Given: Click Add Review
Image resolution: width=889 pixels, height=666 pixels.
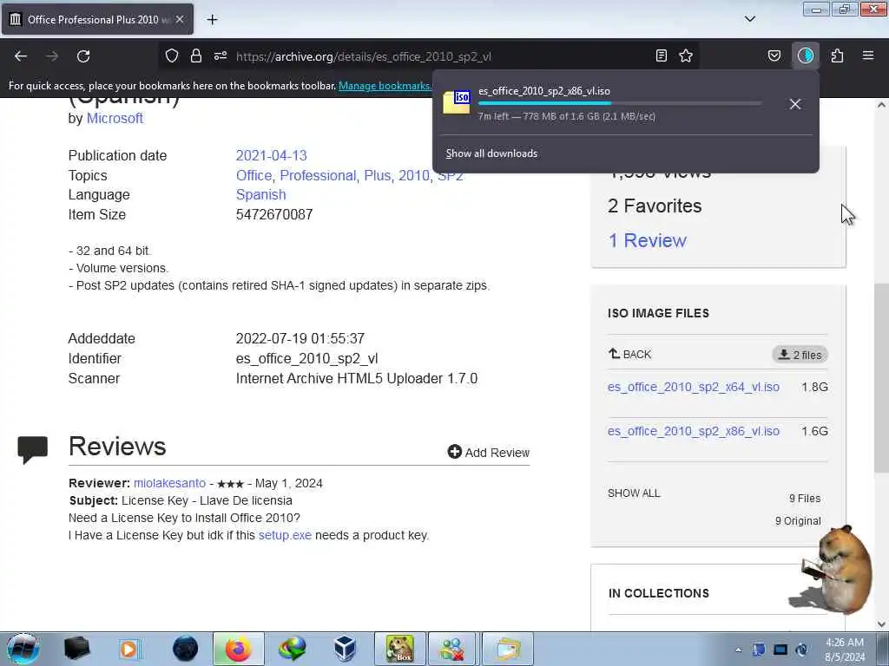Looking at the screenshot, I should coord(488,453).
